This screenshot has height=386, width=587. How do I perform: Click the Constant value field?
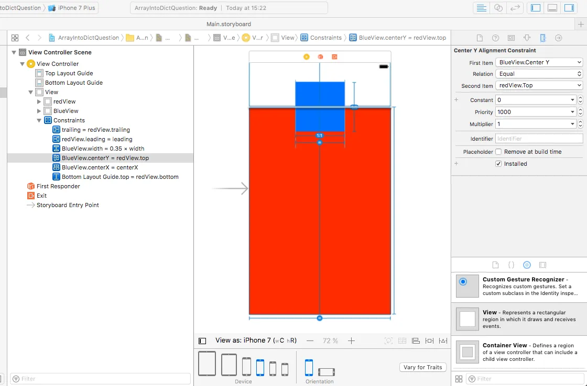point(532,100)
